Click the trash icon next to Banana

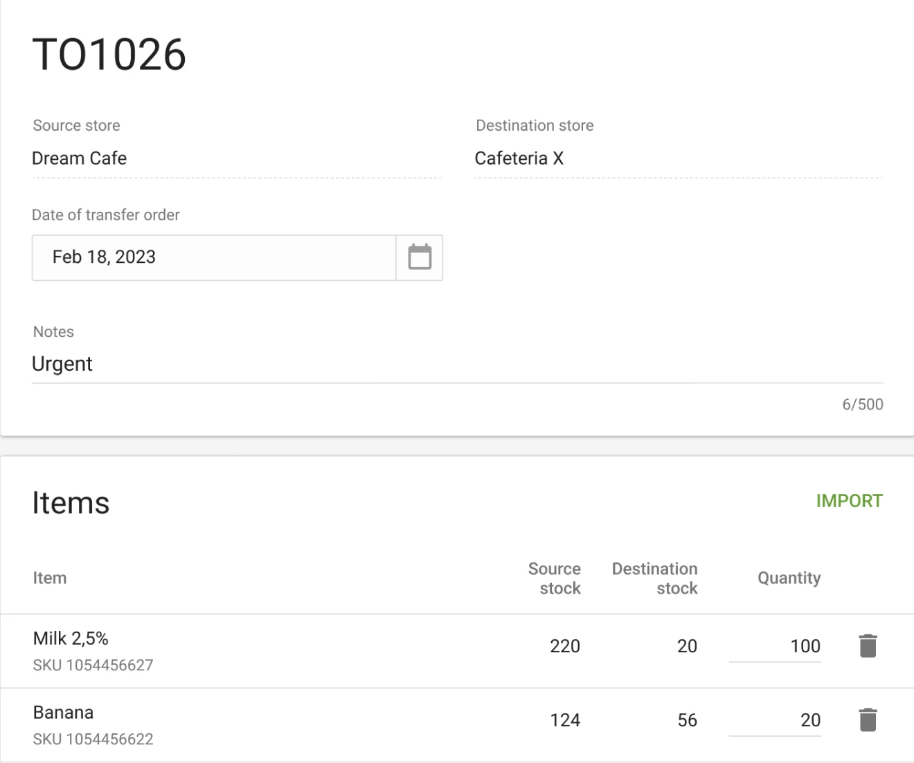click(867, 719)
